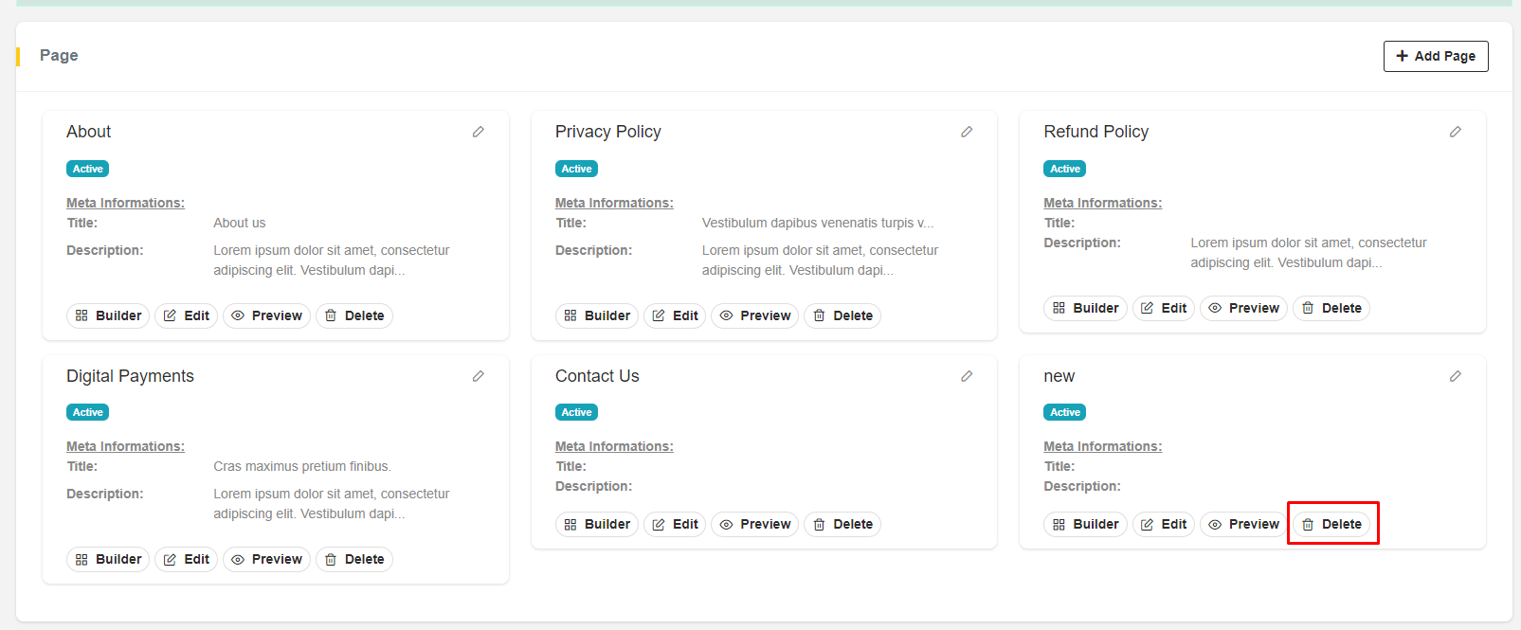Preview the Digital Payments page

(266, 559)
